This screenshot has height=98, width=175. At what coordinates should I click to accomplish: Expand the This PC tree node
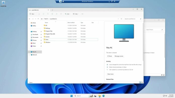(x=29, y=52)
